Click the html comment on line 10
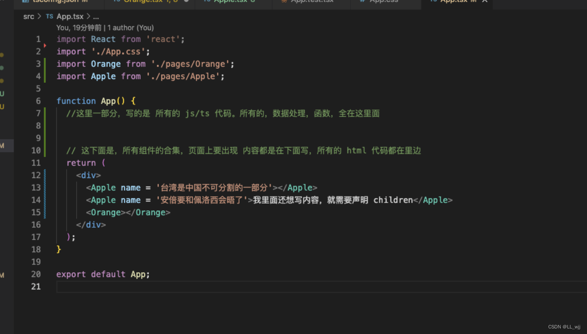 pyautogui.click(x=244, y=150)
